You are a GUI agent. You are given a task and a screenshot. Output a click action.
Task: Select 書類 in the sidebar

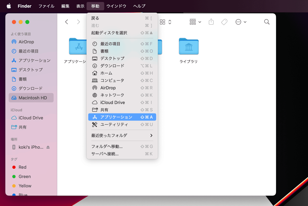[x=31, y=79]
